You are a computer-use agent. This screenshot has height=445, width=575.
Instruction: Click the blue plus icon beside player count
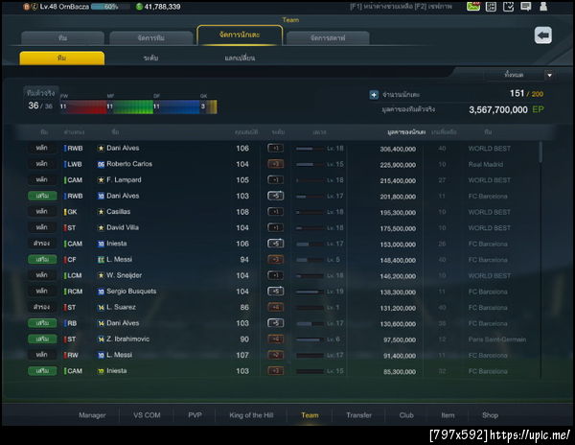374,95
